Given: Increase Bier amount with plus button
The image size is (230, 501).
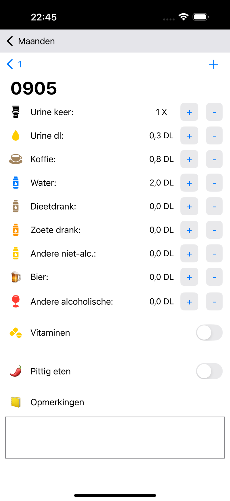Looking at the screenshot, I should tap(189, 277).
